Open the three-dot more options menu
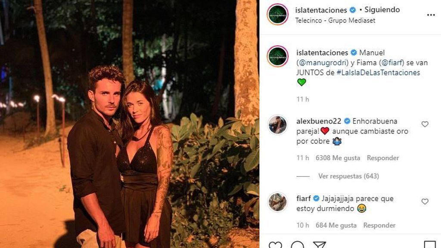441x248 pixels. pos(431,15)
